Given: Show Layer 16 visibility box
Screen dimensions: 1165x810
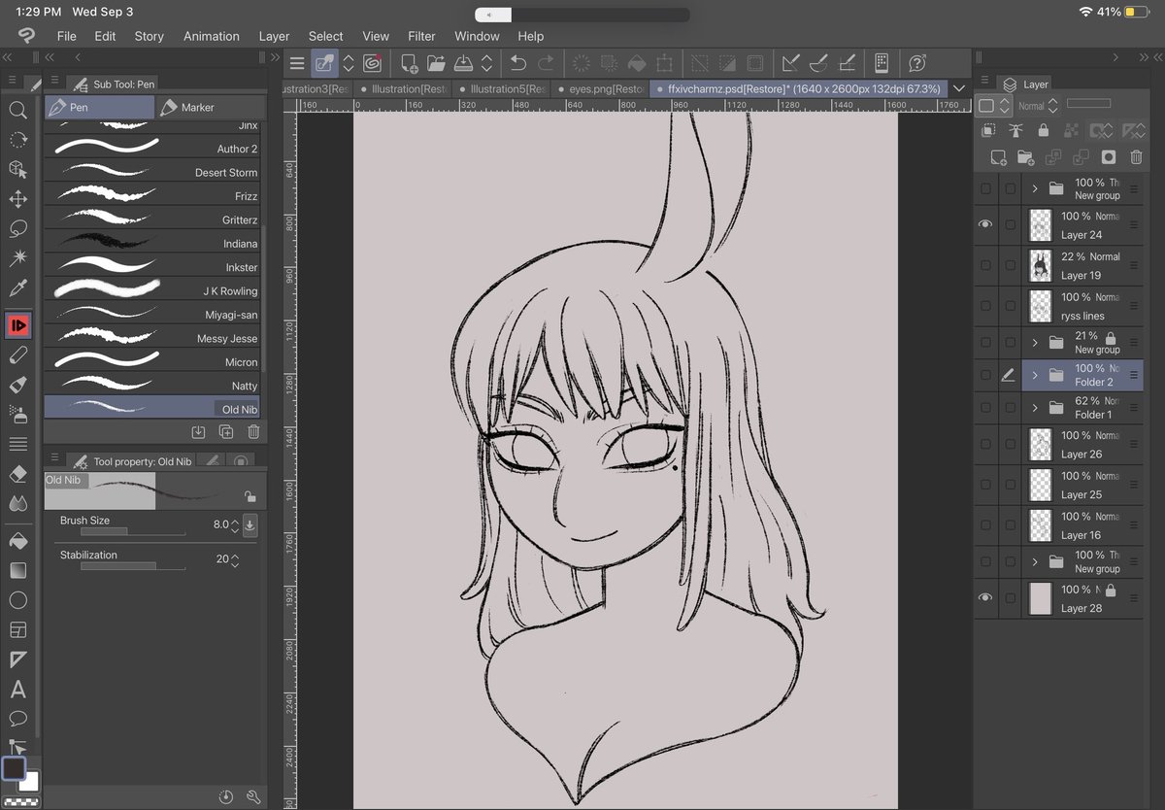Looking at the screenshot, I should [985, 525].
